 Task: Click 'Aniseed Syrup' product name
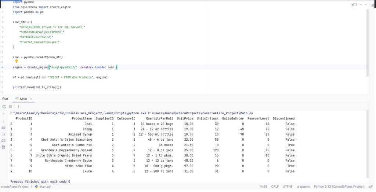(x=80, y=134)
